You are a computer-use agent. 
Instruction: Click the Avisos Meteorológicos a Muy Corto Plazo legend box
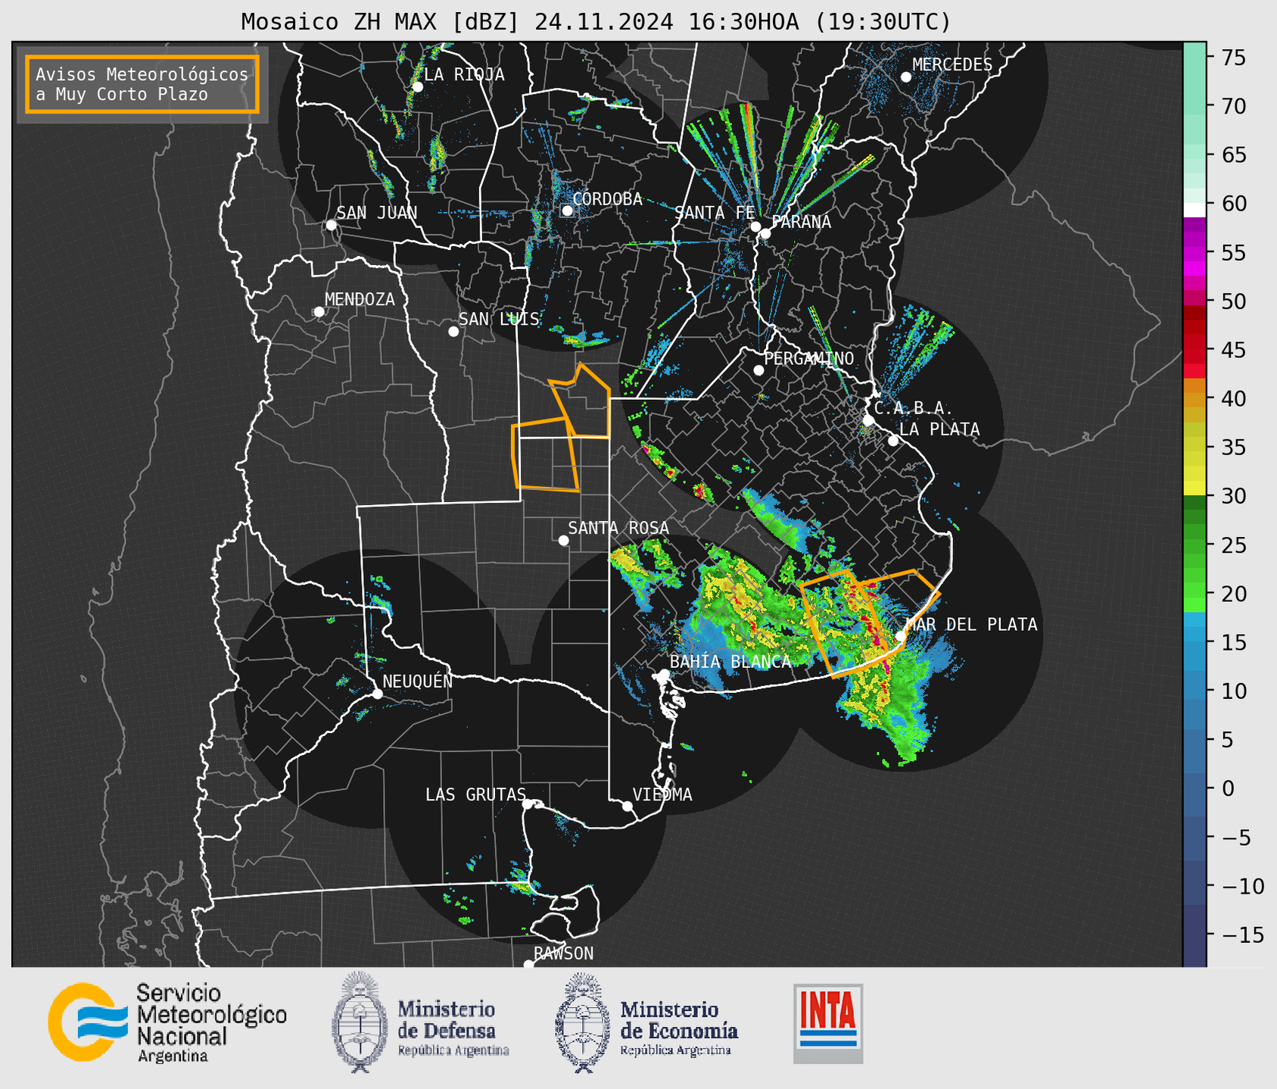click(x=142, y=84)
